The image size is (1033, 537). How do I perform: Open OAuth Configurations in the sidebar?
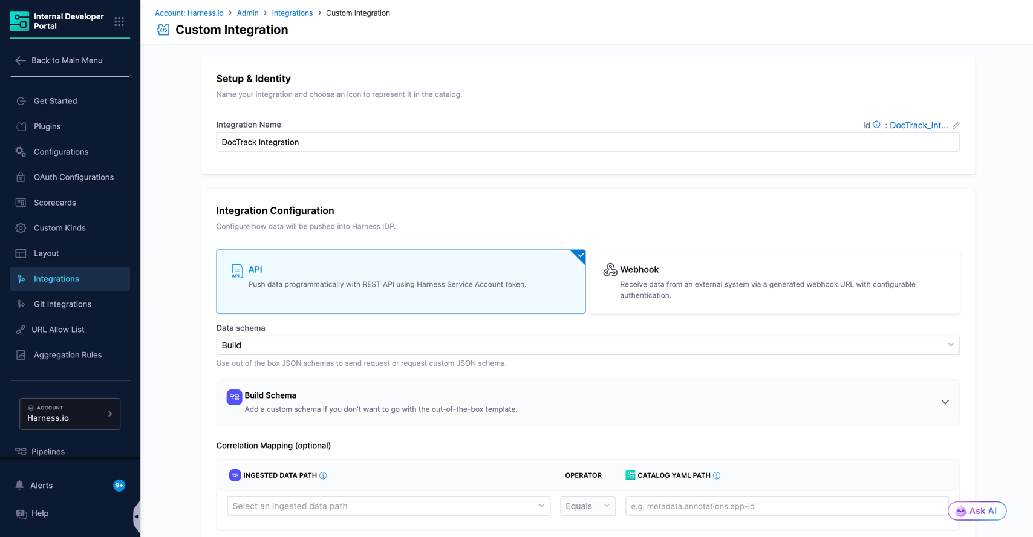(70, 177)
